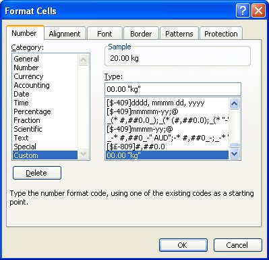Click the Delete button
This screenshot has width=269, height=260.
pos(37,173)
